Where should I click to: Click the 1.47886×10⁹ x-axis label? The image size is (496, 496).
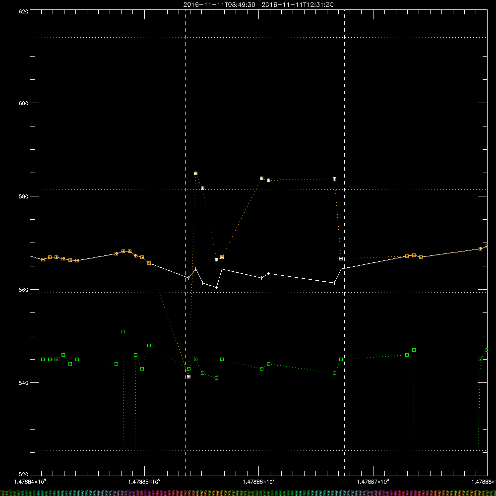coord(259,482)
